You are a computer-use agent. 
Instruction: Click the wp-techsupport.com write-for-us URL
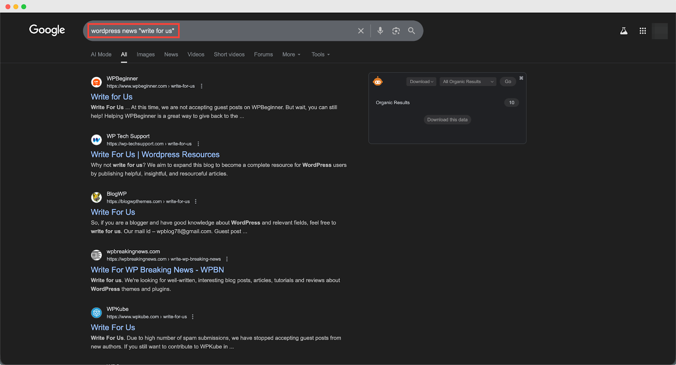(x=149, y=144)
